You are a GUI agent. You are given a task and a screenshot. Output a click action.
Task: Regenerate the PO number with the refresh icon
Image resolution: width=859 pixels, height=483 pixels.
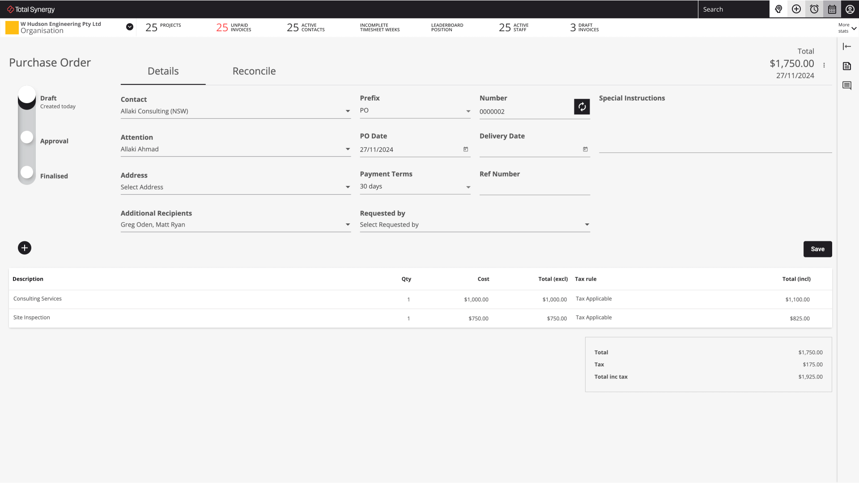(x=581, y=106)
